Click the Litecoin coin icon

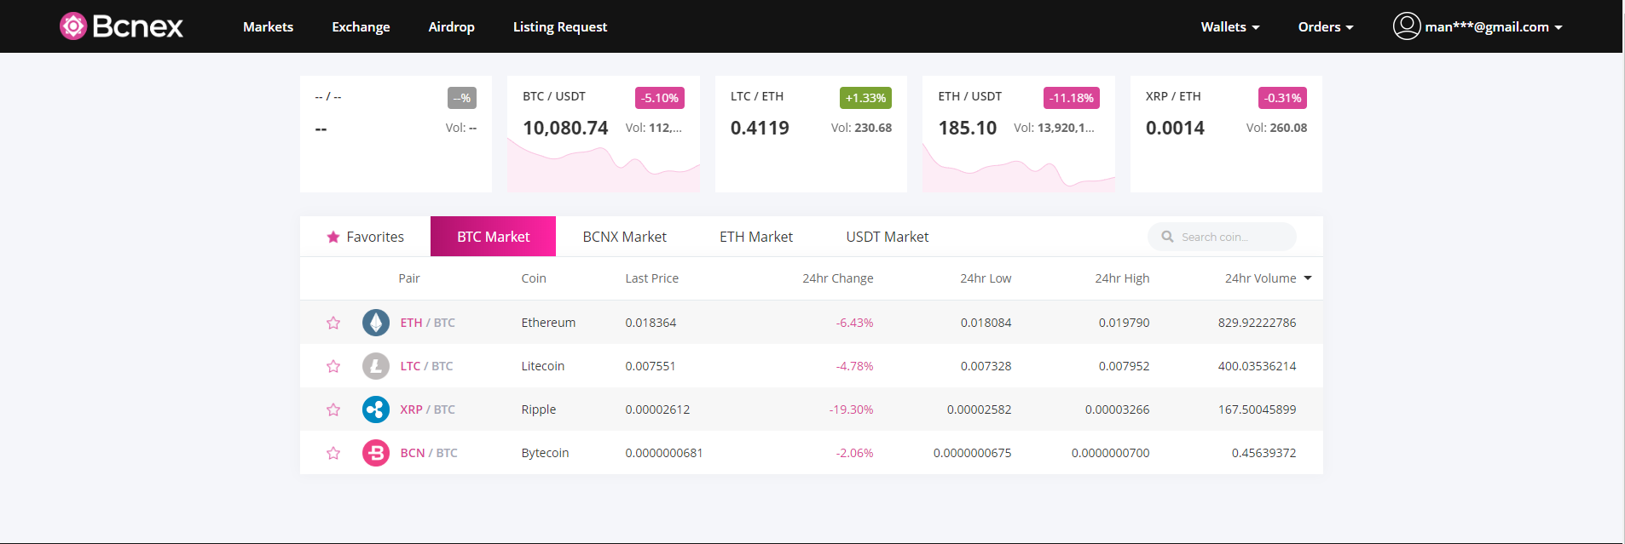pos(376,366)
